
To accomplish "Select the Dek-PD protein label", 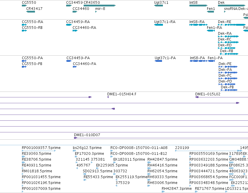I will point(225,81).
